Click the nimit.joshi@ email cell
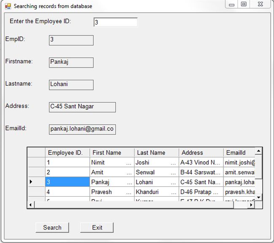The height and width of the screenshot is (243, 274). tap(239, 162)
